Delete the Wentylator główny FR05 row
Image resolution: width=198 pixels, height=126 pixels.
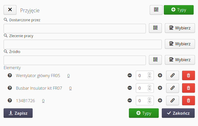pyautogui.click(x=188, y=76)
